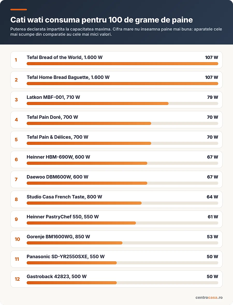
Task: Click the 79 W value
Action: pyautogui.click(x=213, y=97)
